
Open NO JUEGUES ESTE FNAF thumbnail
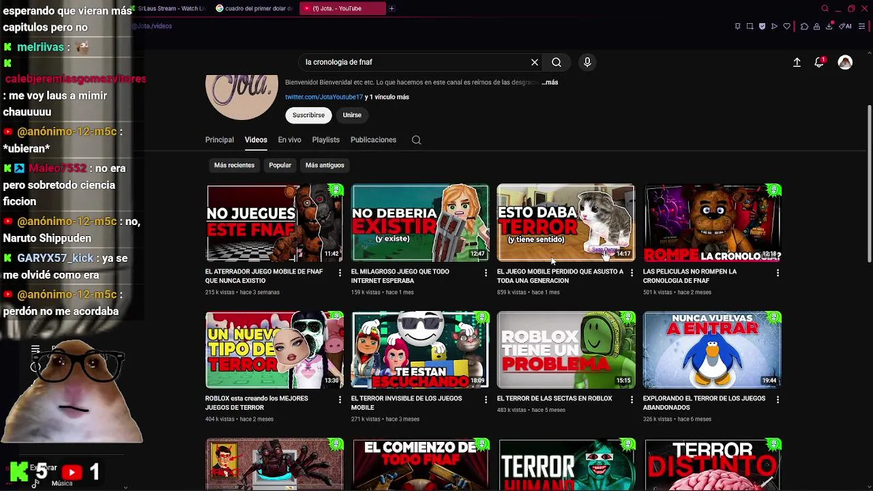(x=274, y=223)
